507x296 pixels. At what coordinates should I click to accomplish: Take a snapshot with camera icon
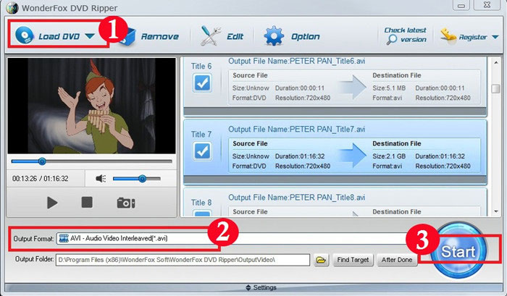[126, 203]
